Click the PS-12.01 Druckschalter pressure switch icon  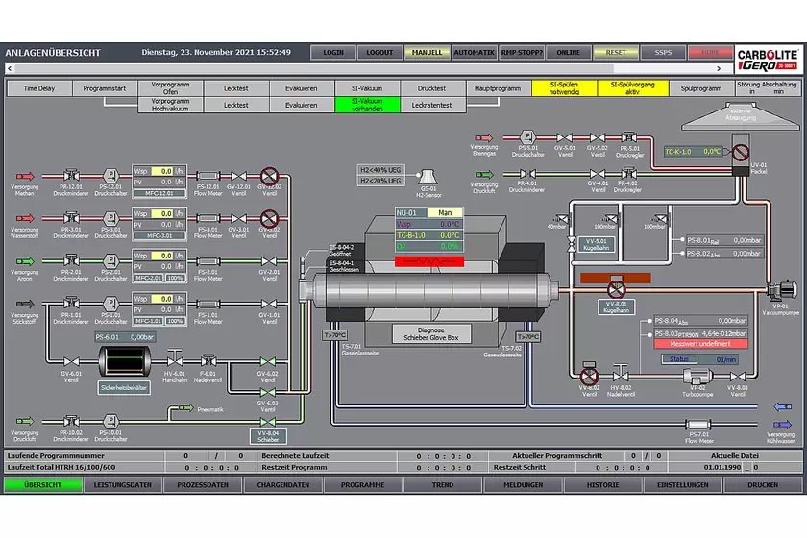click(x=110, y=176)
